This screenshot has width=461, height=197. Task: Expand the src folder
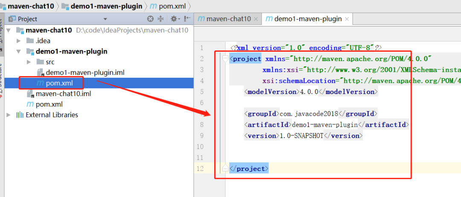coord(29,62)
